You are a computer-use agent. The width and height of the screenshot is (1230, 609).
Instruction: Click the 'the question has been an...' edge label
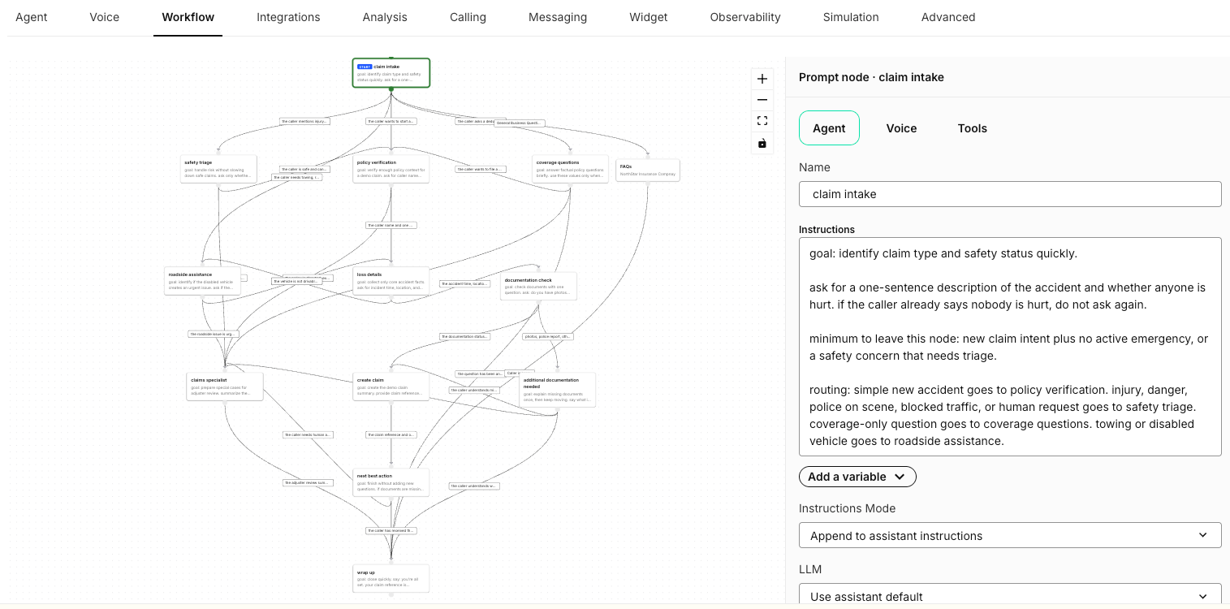coord(480,374)
